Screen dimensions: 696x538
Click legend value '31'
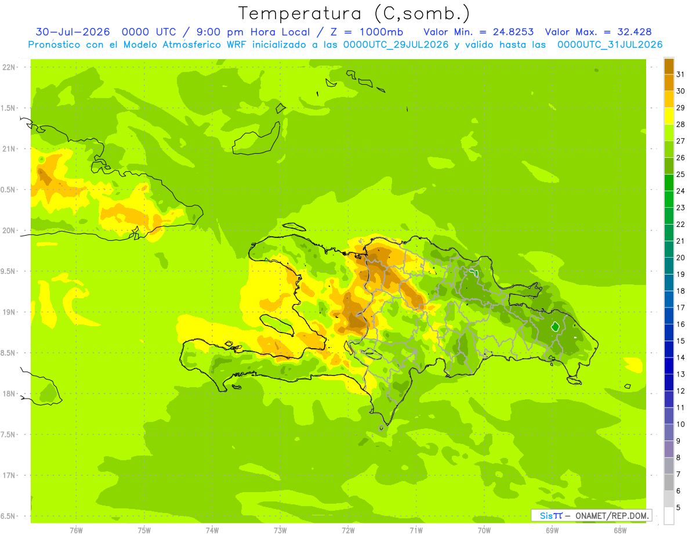(x=681, y=74)
